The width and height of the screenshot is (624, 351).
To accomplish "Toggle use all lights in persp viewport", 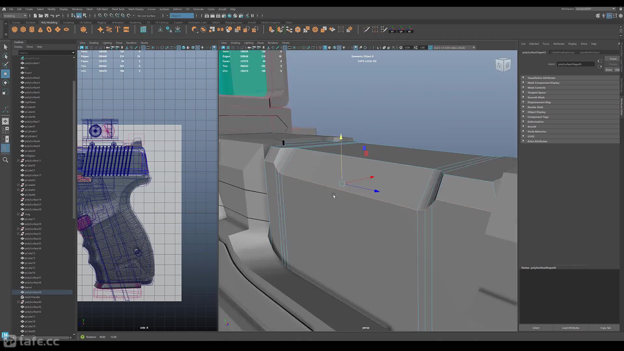I will click(344, 48).
